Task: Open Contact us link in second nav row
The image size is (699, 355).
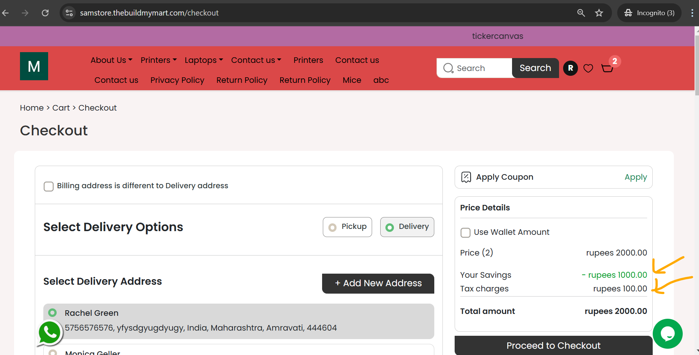Action: [116, 80]
